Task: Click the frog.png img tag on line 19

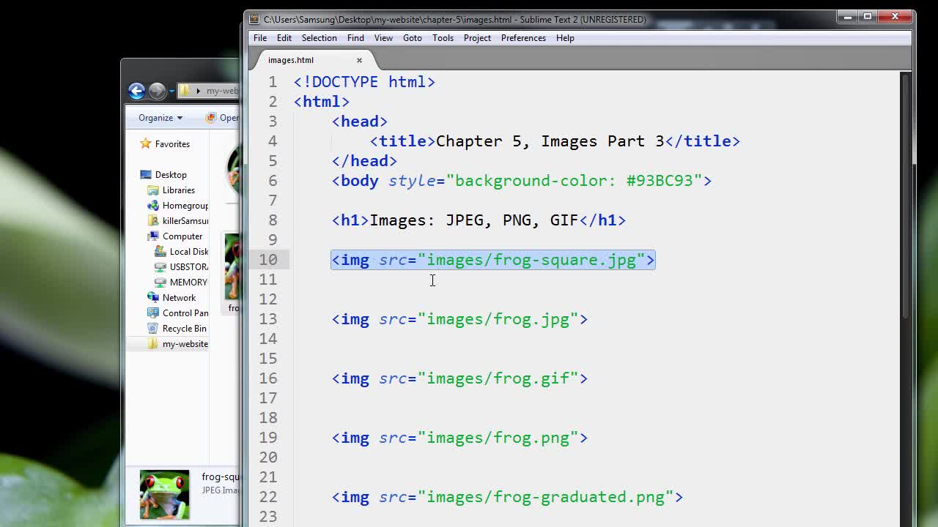Action: [x=459, y=438]
